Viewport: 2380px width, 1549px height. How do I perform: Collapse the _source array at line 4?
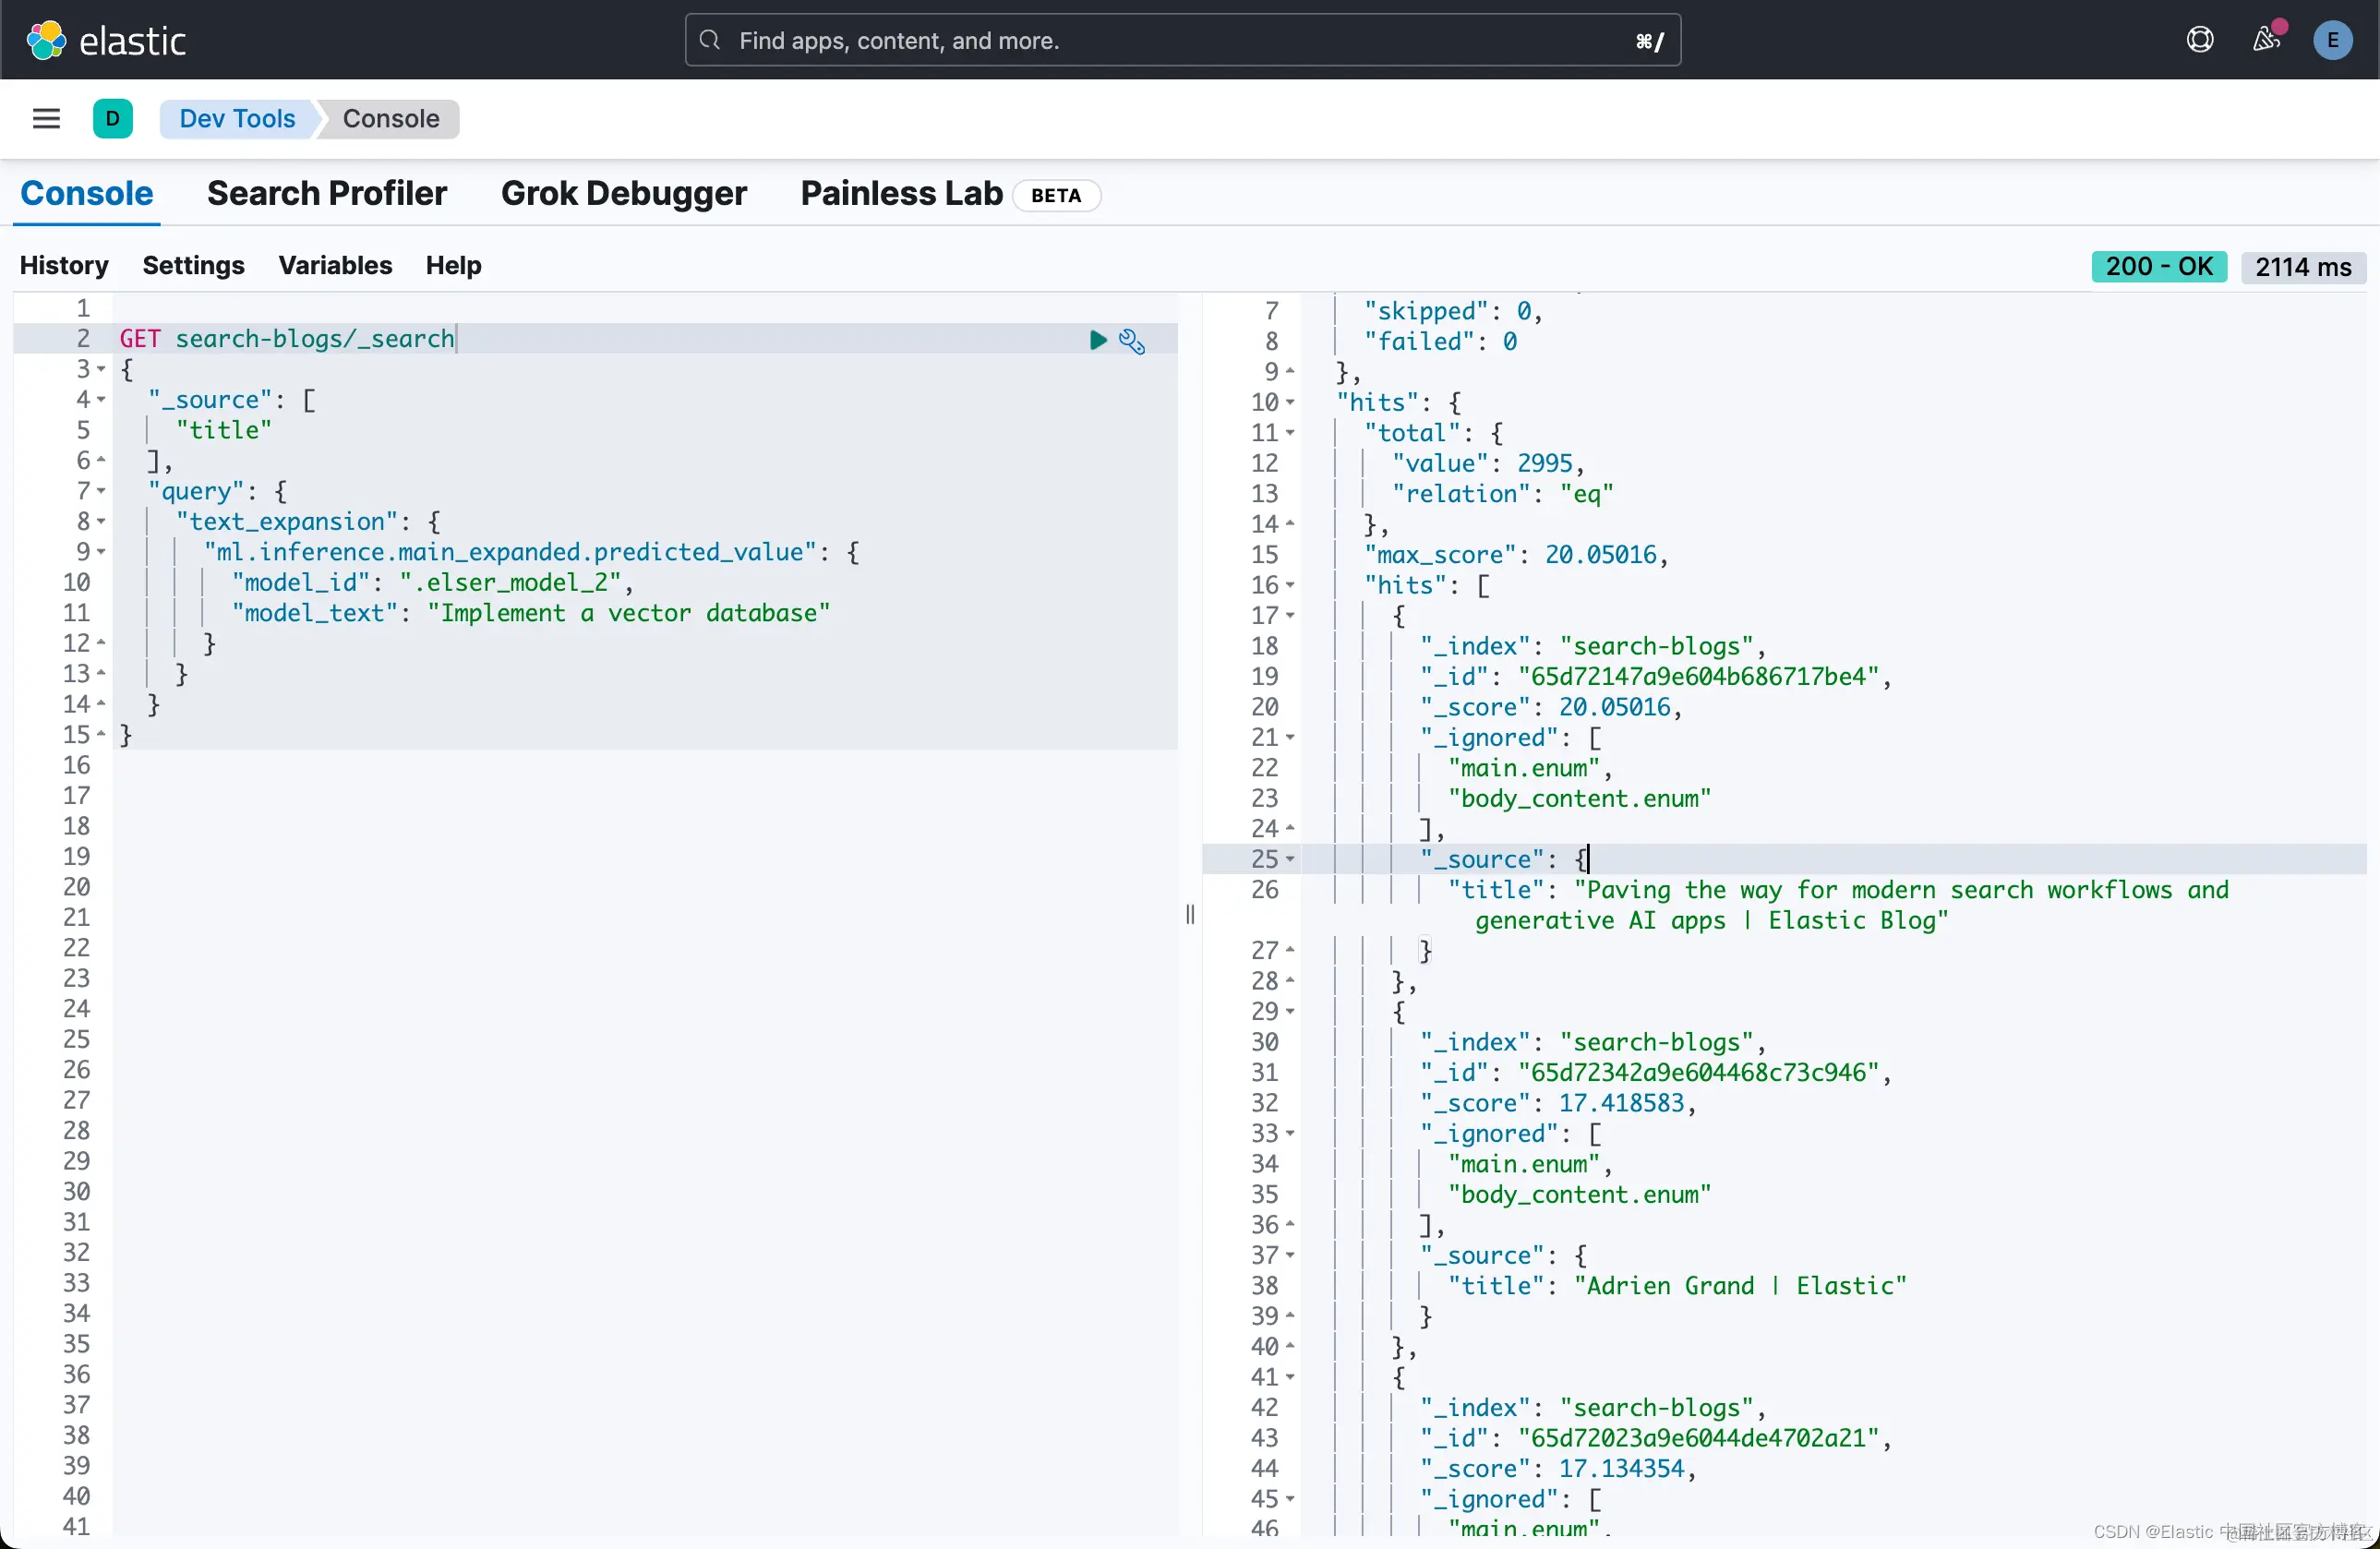pyautogui.click(x=101, y=400)
